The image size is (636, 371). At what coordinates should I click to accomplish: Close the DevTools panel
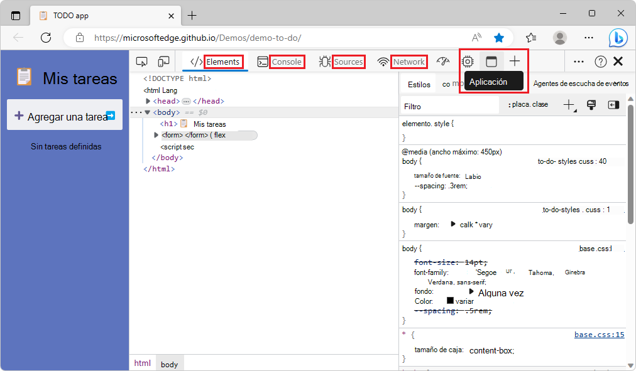(x=618, y=61)
